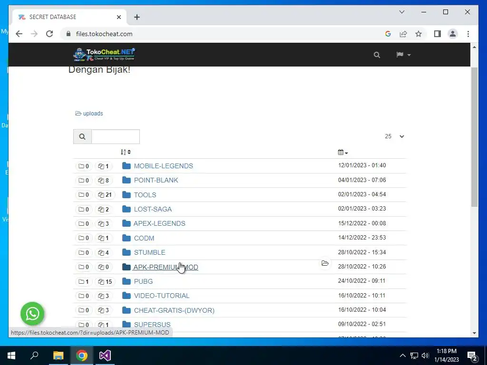Viewport: 487px width, 365px height.
Task: Open the volume control in system tray
Action: [425, 355]
